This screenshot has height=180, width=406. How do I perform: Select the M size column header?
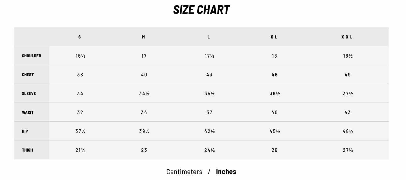pos(143,37)
